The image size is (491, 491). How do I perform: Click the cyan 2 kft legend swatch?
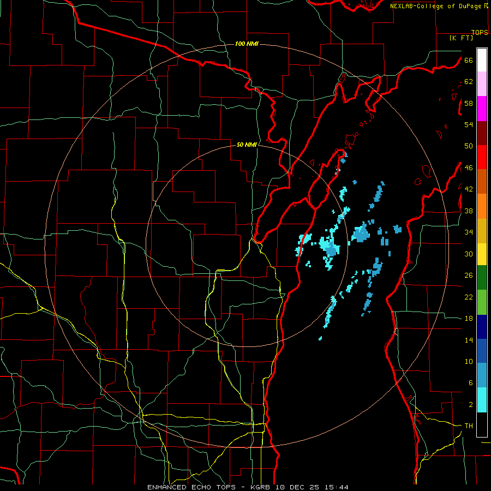[482, 400]
